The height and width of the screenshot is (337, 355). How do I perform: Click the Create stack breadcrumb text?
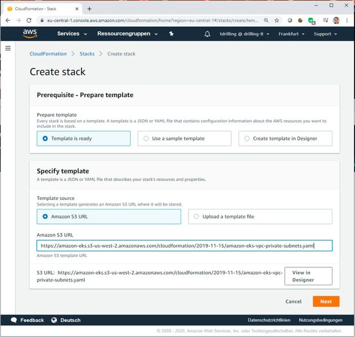pyautogui.click(x=122, y=54)
